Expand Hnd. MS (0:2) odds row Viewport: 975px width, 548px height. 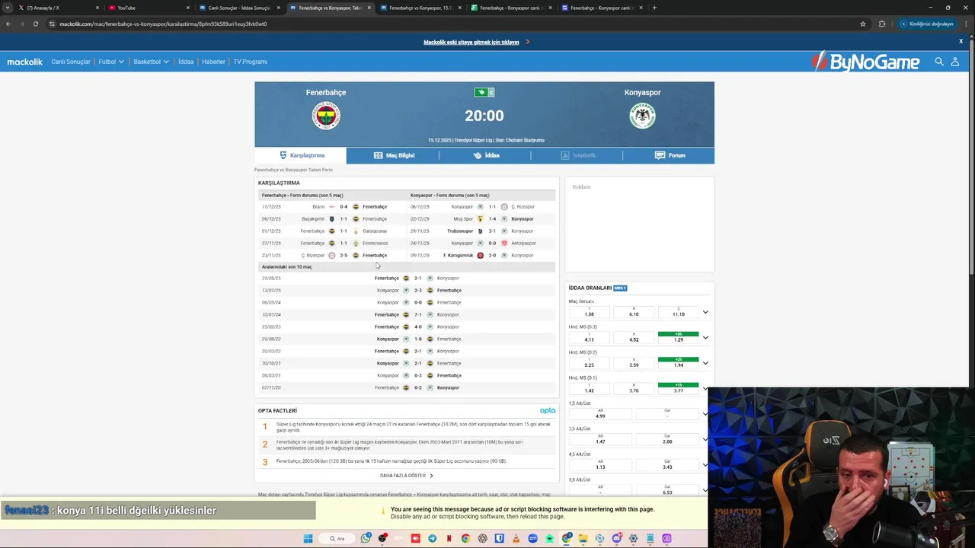pyautogui.click(x=705, y=363)
